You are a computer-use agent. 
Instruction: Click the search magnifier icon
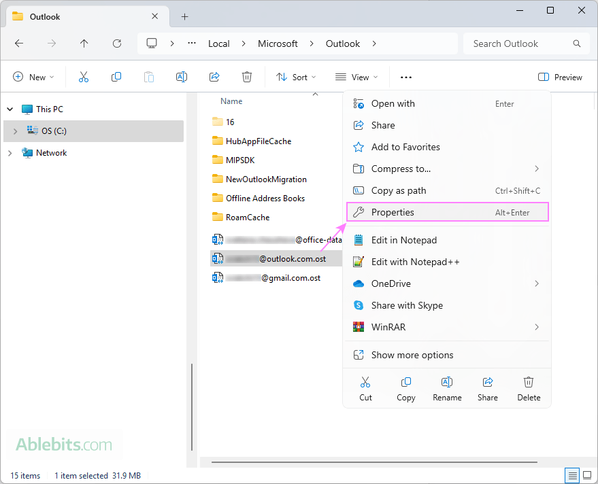click(x=577, y=44)
